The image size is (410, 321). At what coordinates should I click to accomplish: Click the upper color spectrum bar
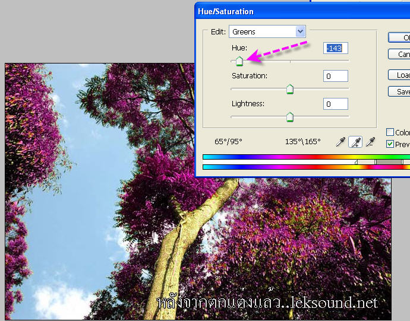click(306, 157)
